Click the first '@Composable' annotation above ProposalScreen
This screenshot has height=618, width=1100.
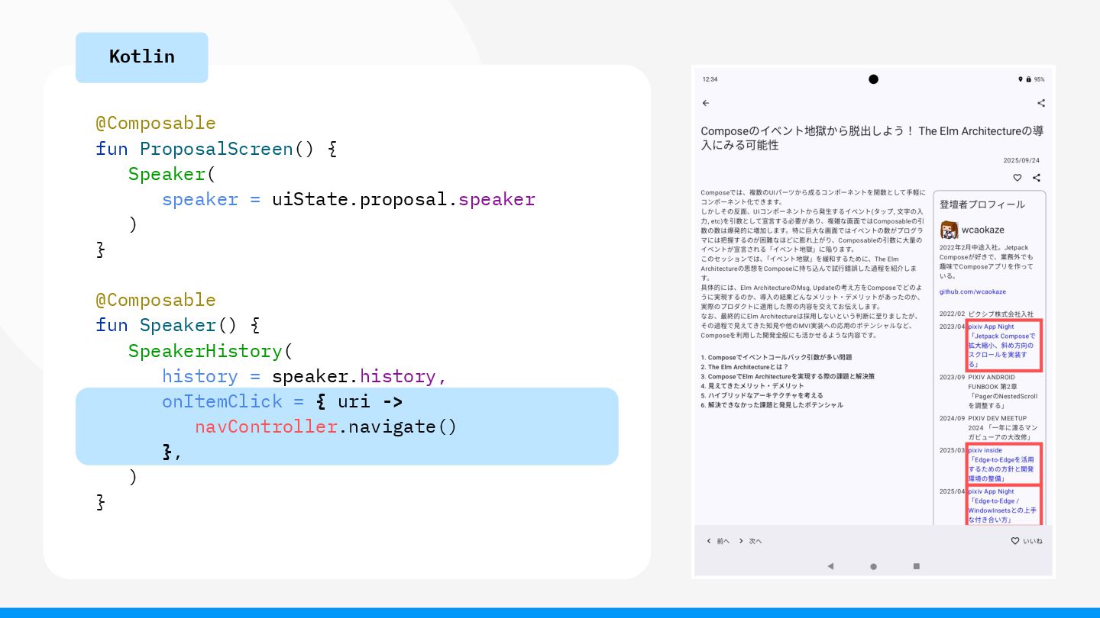pyautogui.click(x=156, y=123)
